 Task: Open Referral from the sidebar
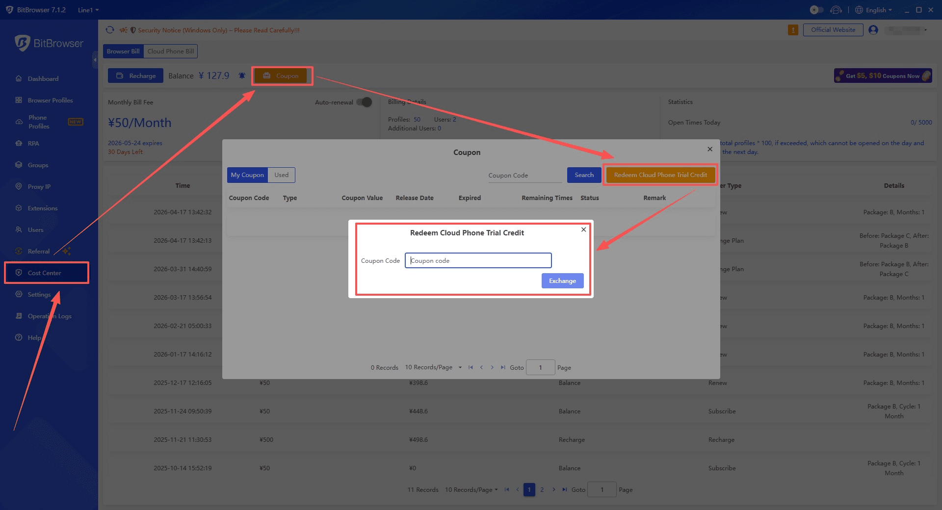click(39, 251)
